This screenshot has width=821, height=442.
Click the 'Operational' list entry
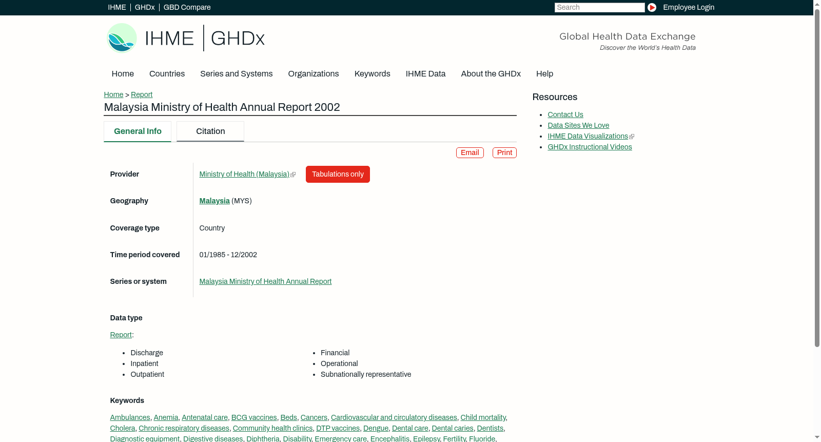[x=339, y=363]
